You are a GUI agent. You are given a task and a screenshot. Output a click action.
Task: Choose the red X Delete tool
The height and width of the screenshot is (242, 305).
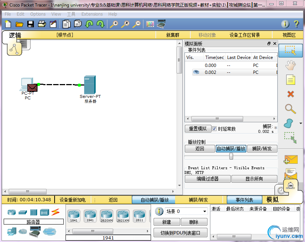290,94
